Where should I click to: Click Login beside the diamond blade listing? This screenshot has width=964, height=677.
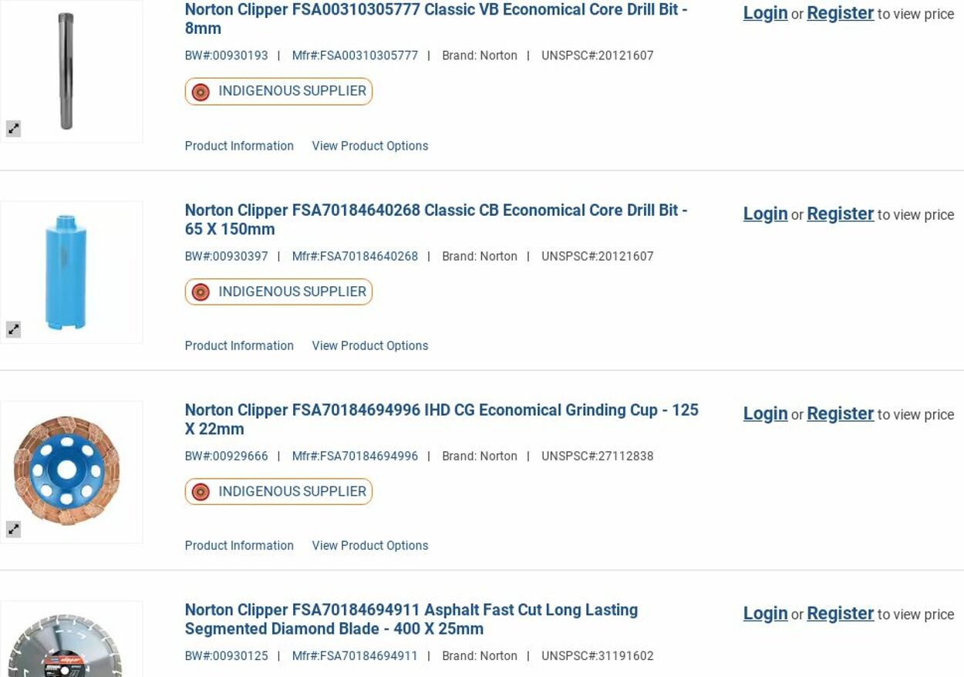pyautogui.click(x=765, y=613)
